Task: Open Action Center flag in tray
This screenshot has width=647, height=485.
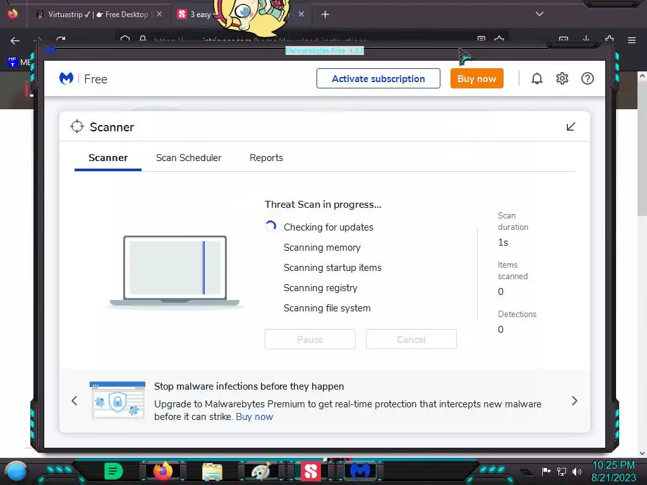Action: coord(547,471)
